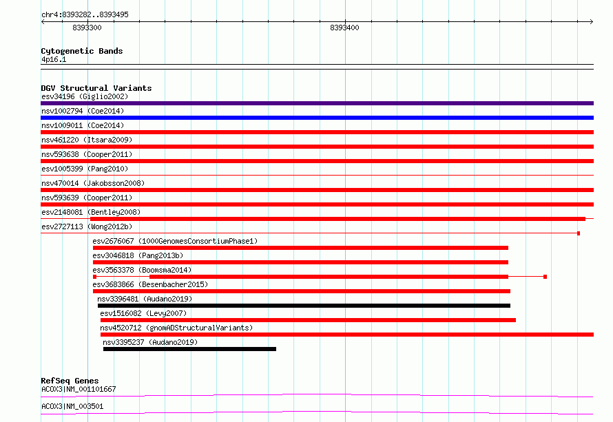Click esv3563378 (Boomsma2014) label

click(x=142, y=270)
